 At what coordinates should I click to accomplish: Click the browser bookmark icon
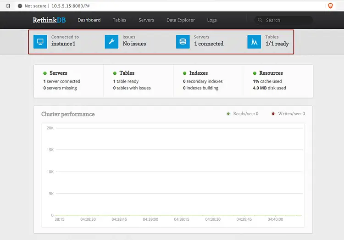tap(8, 6)
